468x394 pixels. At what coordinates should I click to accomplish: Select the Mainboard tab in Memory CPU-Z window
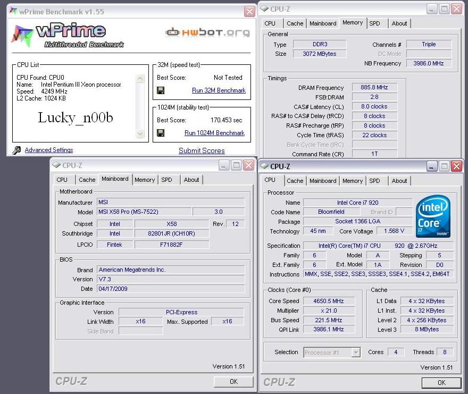pyautogui.click(x=323, y=23)
